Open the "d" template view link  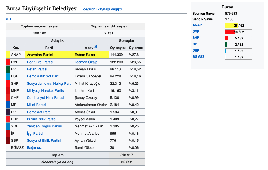click(x=7, y=19)
